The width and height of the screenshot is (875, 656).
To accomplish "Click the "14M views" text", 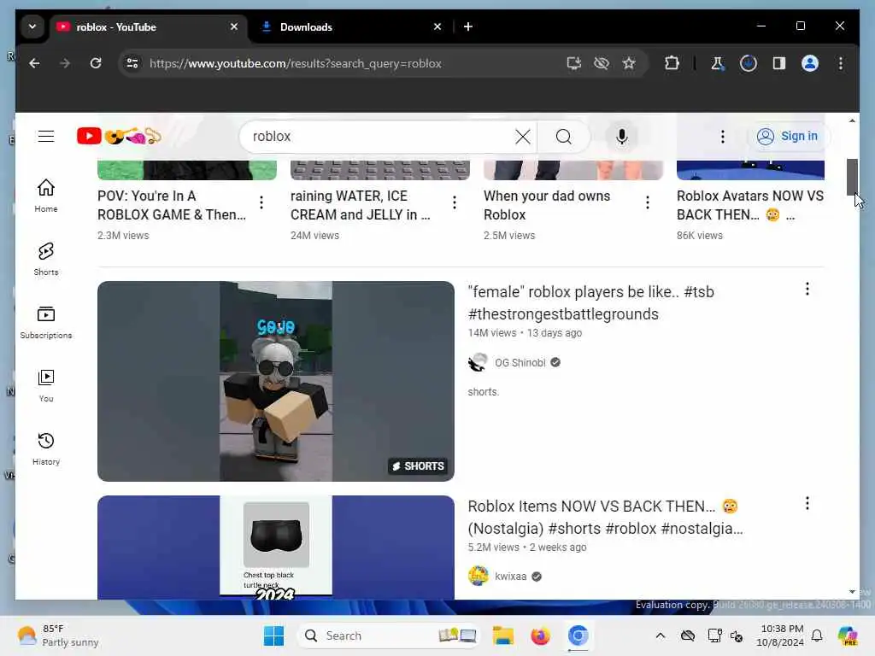I will (x=491, y=333).
